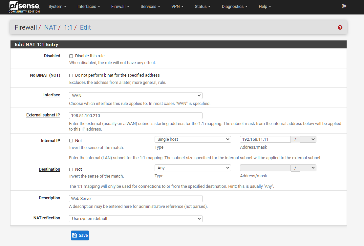The width and height of the screenshot is (364, 246).
Task: Click the External subnet IP label link
Action: (43, 115)
